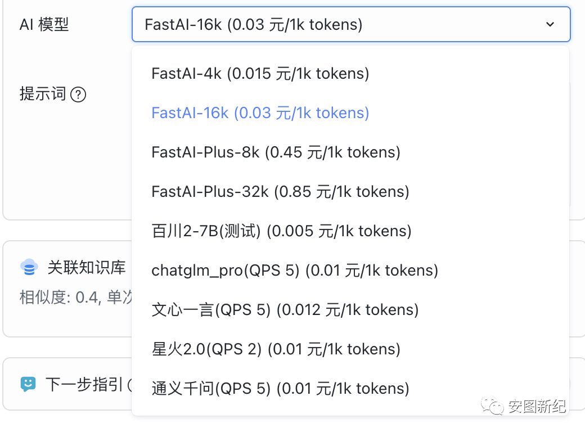
Task: Choose the highlighted FastAI-16k option in the list
Action: (x=260, y=113)
